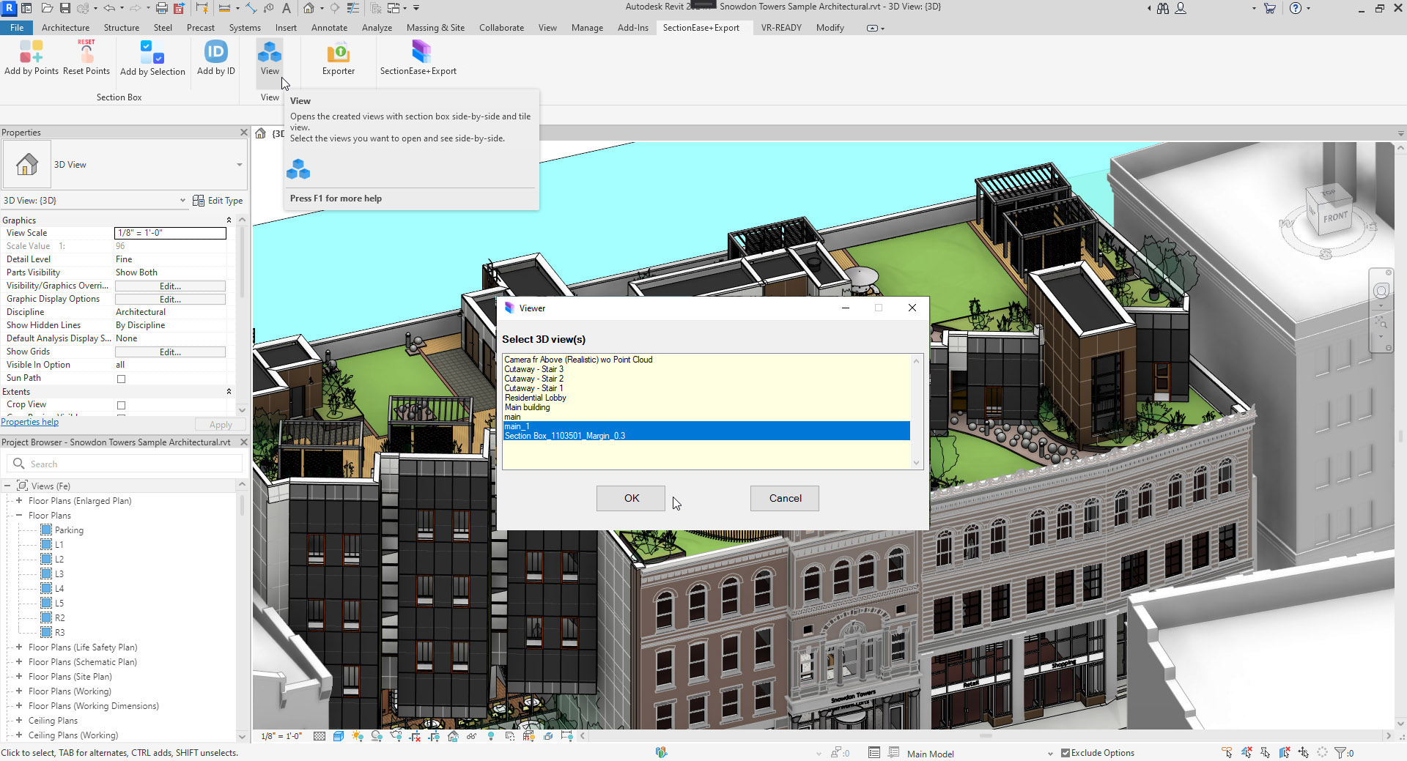This screenshot has width=1407, height=761.
Task: Click Edit for Graphic Display Options
Action: (170, 299)
